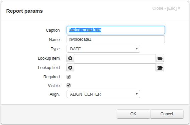Confirm with the OK button
190x125 pixels.
click(133, 114)
